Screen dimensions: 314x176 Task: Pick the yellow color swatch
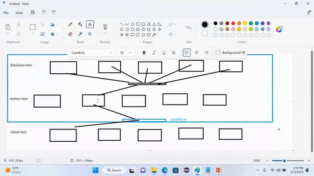pyautogui.click(x=245, y=23)
